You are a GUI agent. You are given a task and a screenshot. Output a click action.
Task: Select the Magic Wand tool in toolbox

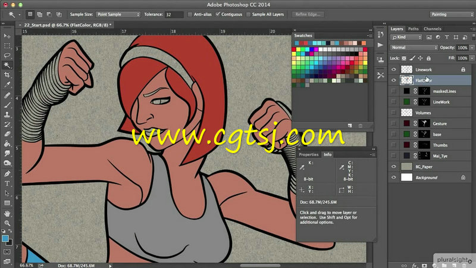pyautogui.click(x=7, y=65)
